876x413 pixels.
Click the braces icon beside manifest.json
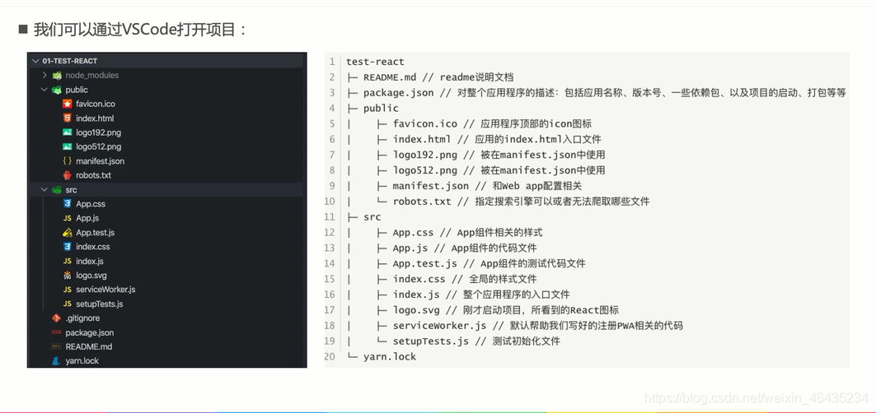coord(67,160)
